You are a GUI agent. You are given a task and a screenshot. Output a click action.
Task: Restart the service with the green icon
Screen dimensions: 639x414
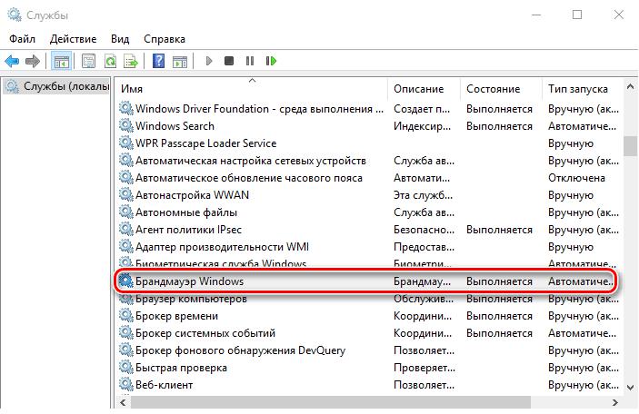pos(271,61)
